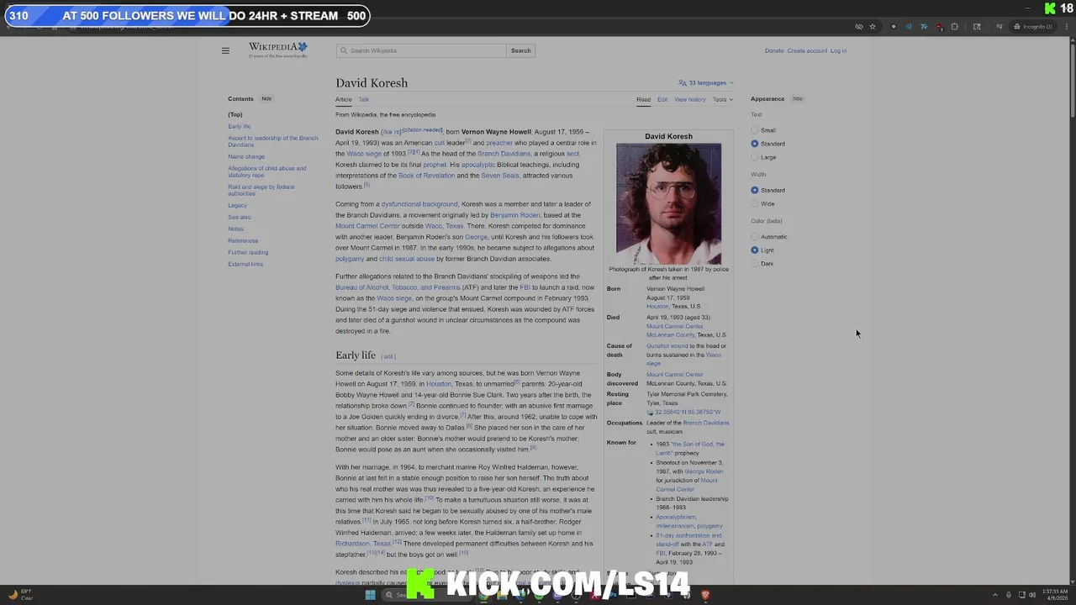This screenshot has width=1076, height=605.
Task: Select Automatic color mode
Action: [x=754, y=237]
